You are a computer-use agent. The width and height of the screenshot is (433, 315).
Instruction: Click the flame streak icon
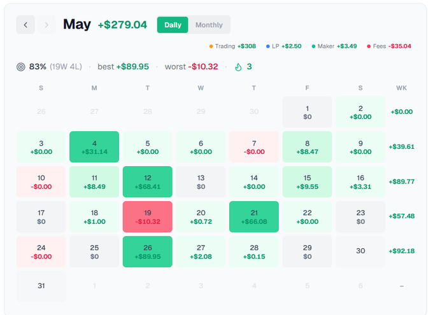(x=238, y=67)
